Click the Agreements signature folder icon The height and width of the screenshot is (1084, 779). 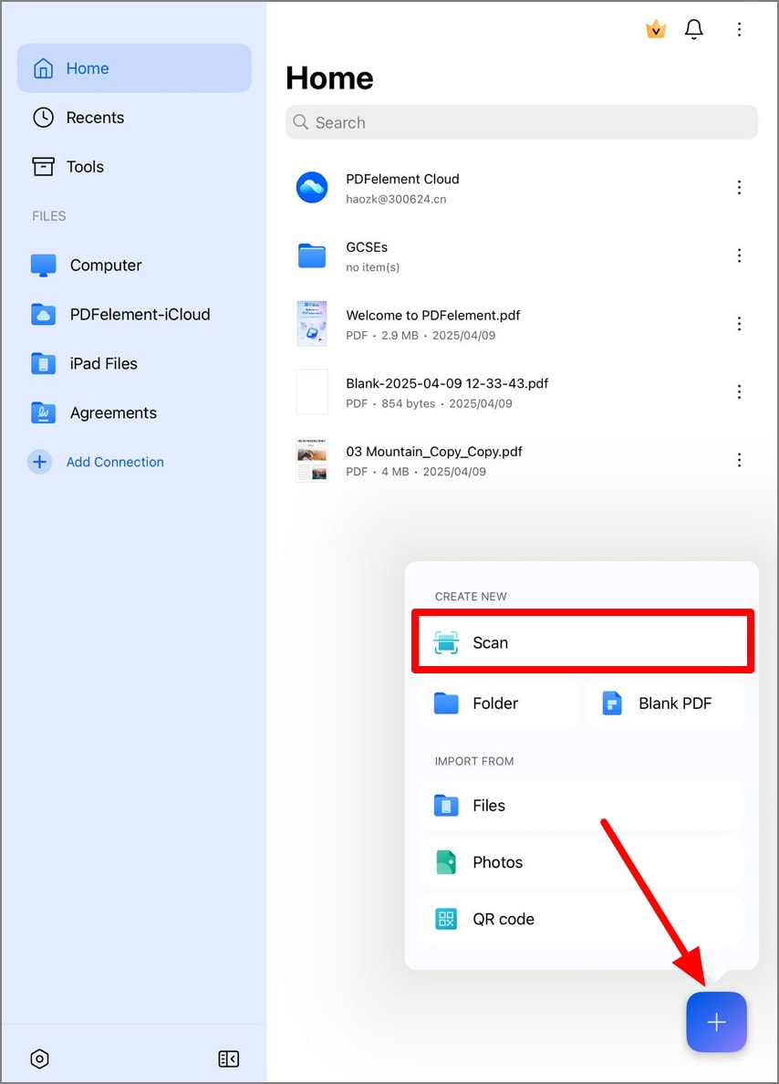(x=44, y=412)
